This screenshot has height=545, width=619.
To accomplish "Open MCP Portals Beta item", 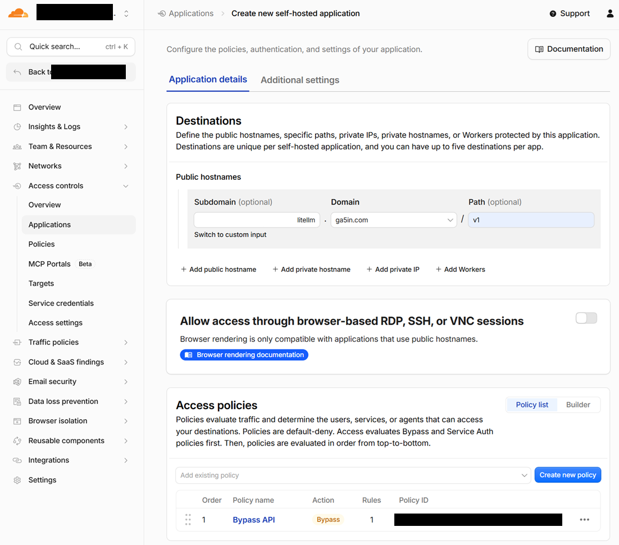I will click(x=61, y=264).
